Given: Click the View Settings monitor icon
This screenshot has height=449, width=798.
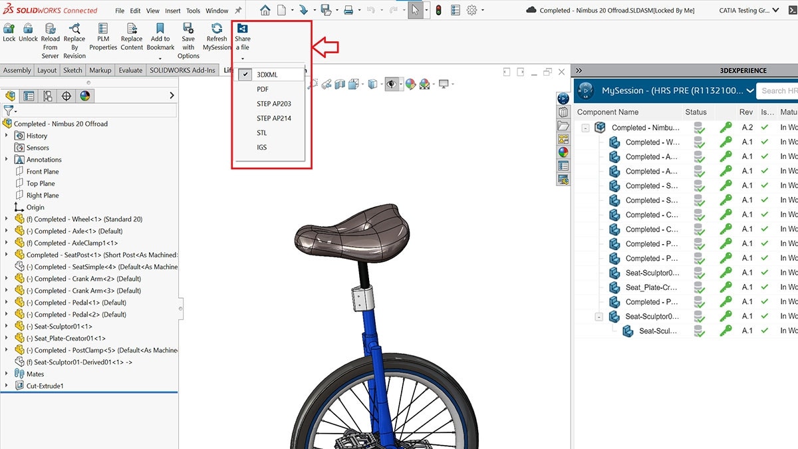Looking at the screenshot, I should (x=444, y=84).
